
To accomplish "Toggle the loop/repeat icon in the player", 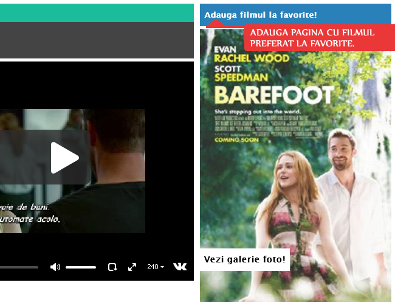I will 112,267.
